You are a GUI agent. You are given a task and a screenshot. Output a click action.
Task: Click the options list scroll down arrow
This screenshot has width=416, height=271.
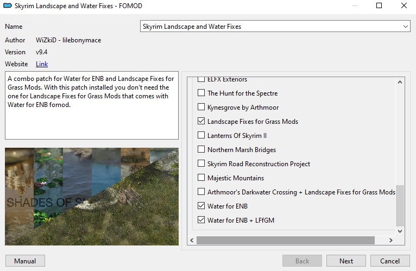(400, 231)
